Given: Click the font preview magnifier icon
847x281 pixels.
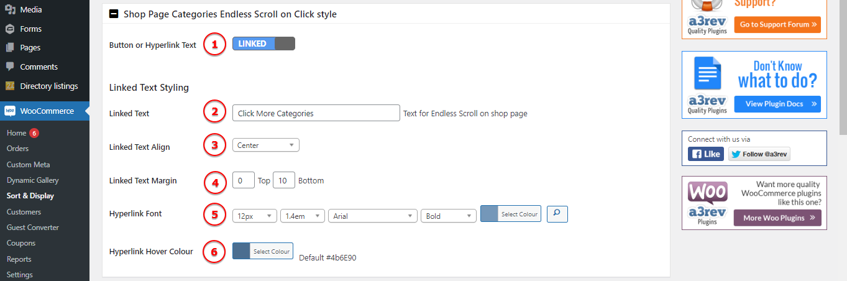Looking at the screenshot, I should tap(557, 214).
